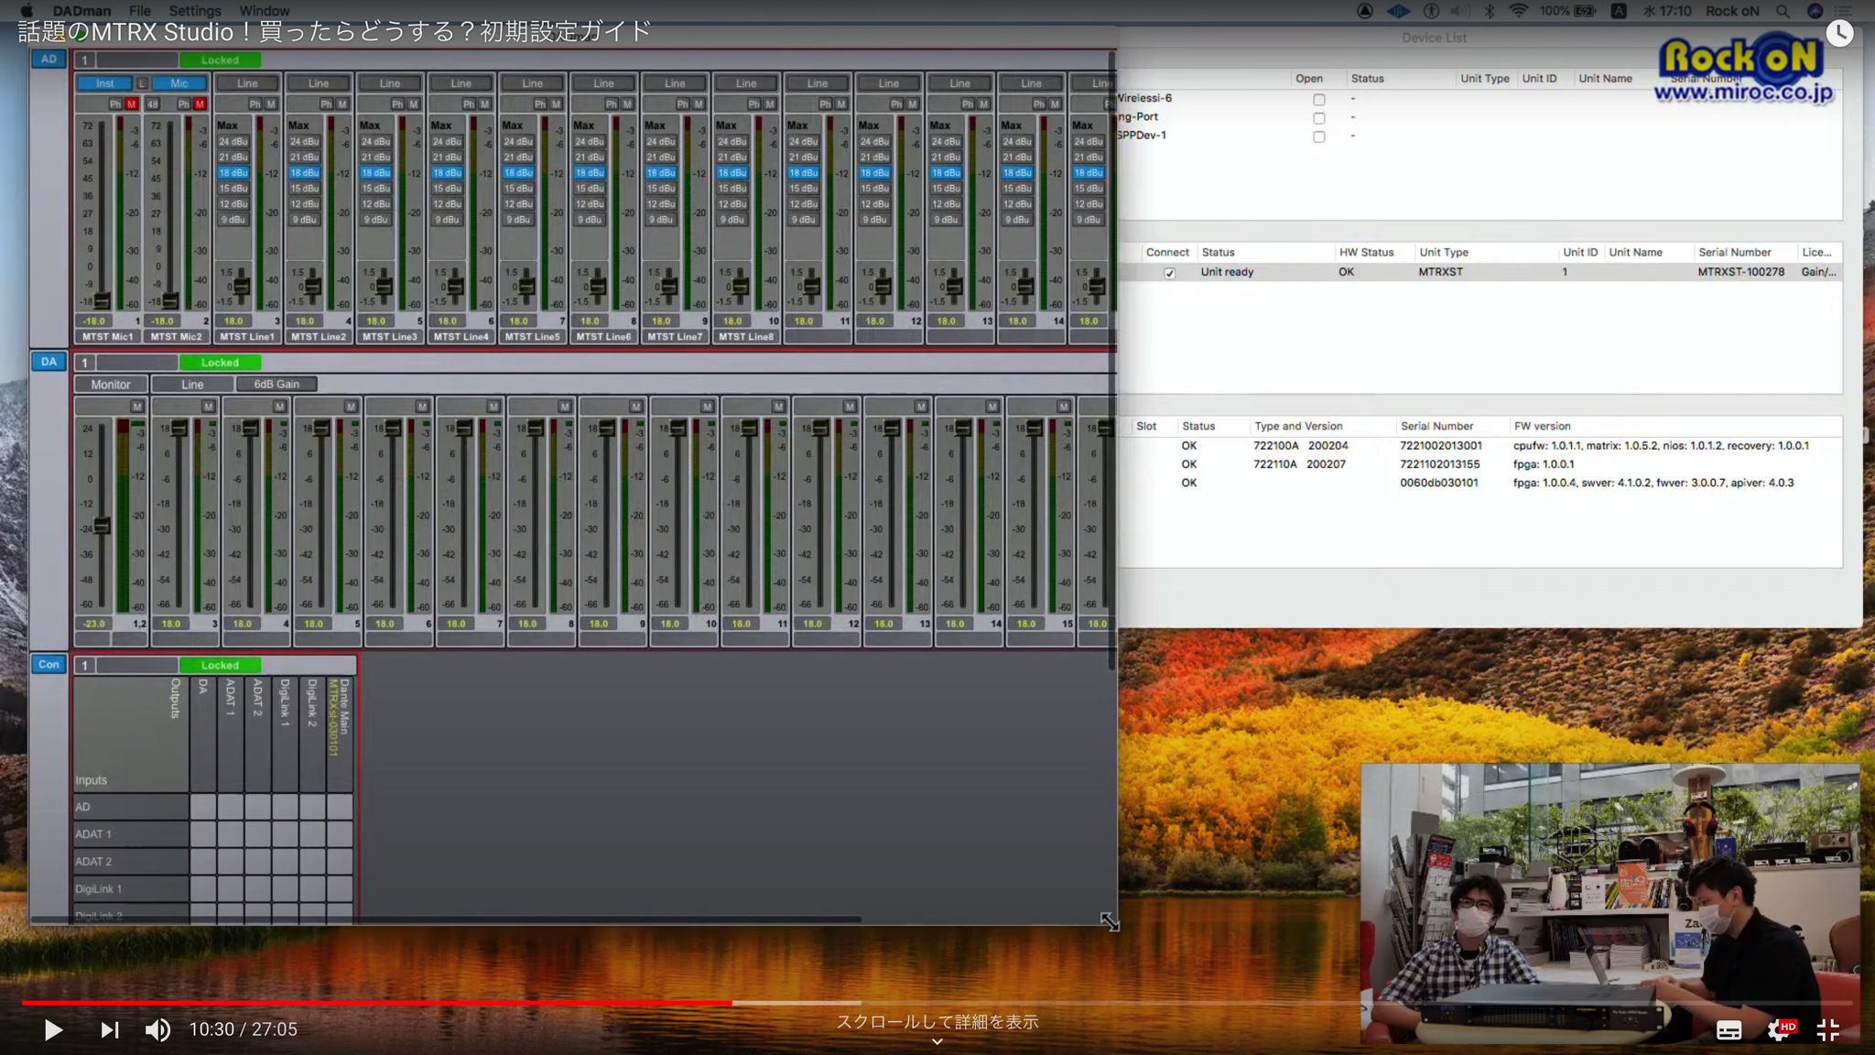Click the MTST Mic1 channel name field
Viewport: 1875px width, 1055px height.
point(108,336)
